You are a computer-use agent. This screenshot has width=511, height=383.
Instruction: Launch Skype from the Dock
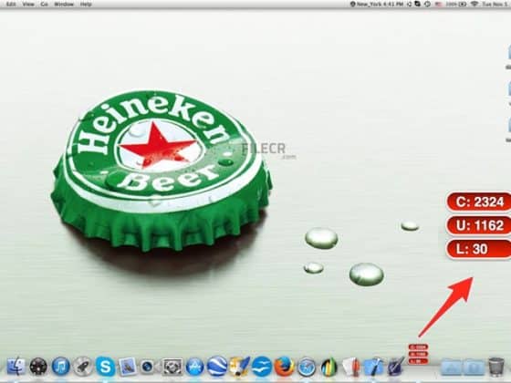point(105,367)
